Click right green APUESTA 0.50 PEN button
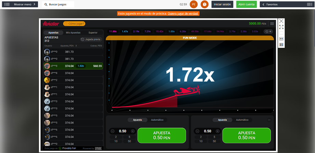Viewport: 315px width, 153px height. pos(247,135)
